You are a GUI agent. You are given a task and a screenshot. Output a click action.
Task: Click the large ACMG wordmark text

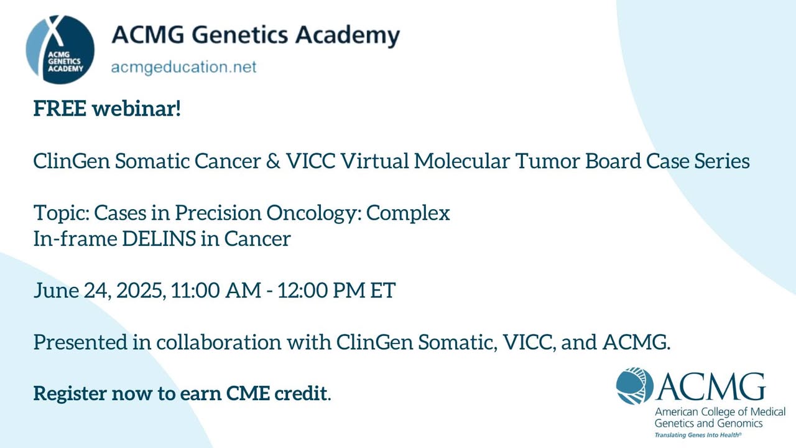click(711, 386)
